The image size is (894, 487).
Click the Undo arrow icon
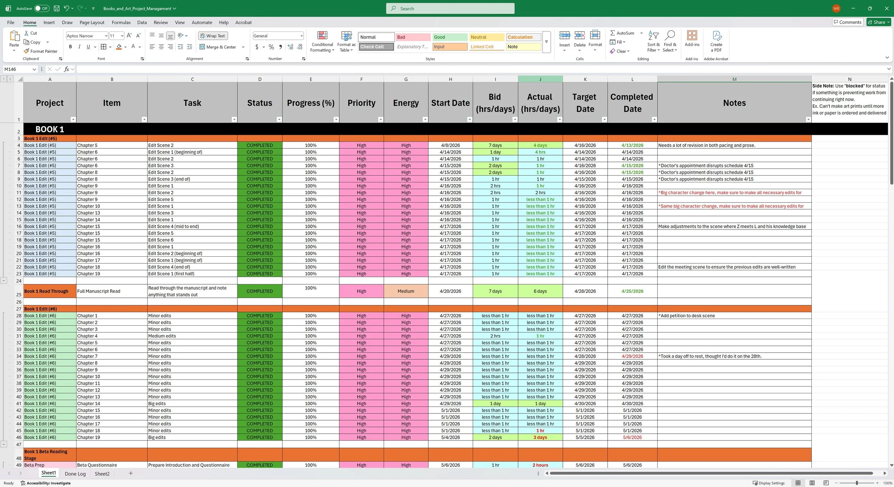coord(66,8)
